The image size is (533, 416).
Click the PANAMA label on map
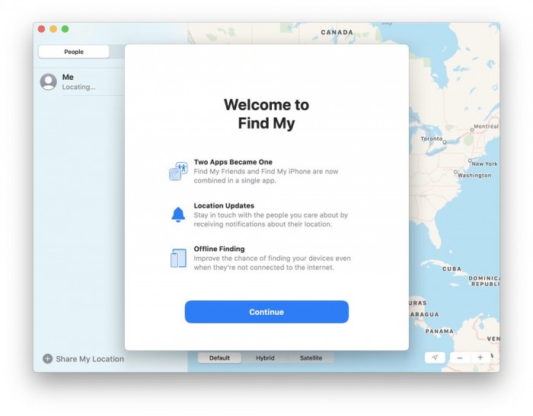point(439,331)
